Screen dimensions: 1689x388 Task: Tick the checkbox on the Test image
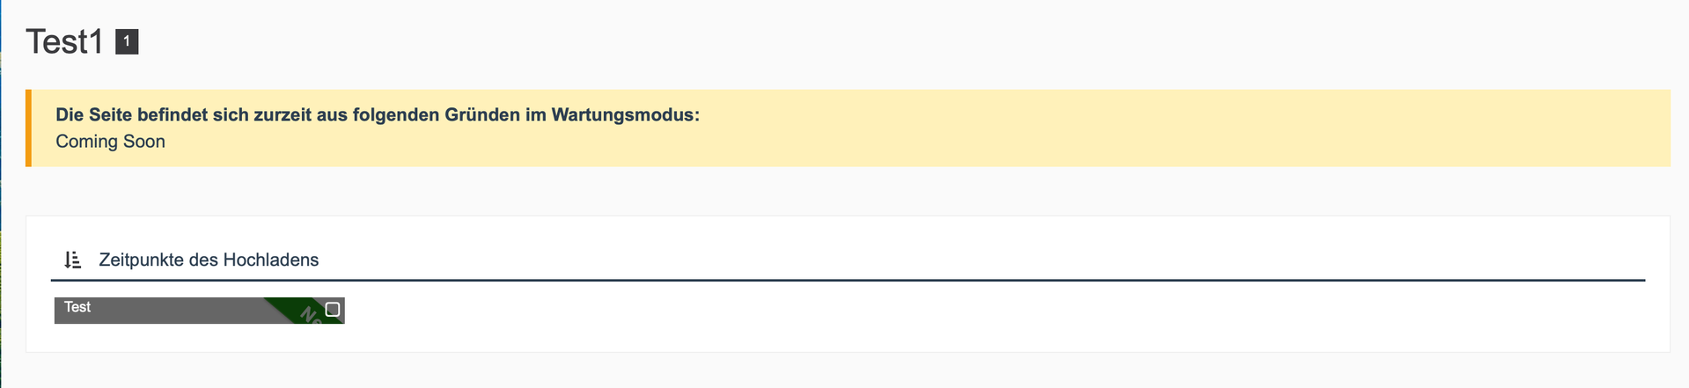pyautogui.click(x=333, y=309)
